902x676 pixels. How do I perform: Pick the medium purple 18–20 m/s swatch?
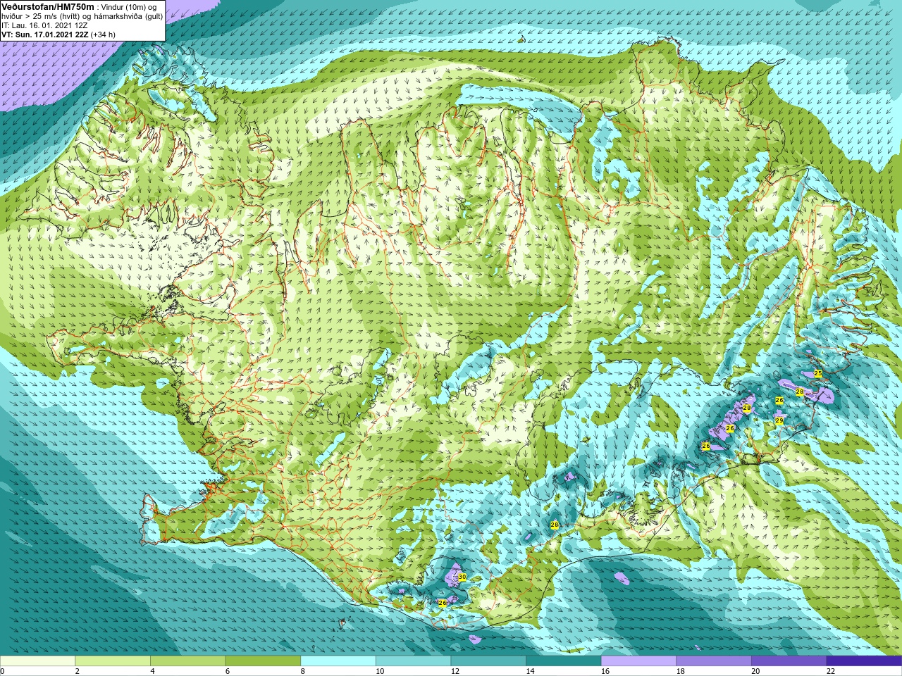(x=714, y=661)
